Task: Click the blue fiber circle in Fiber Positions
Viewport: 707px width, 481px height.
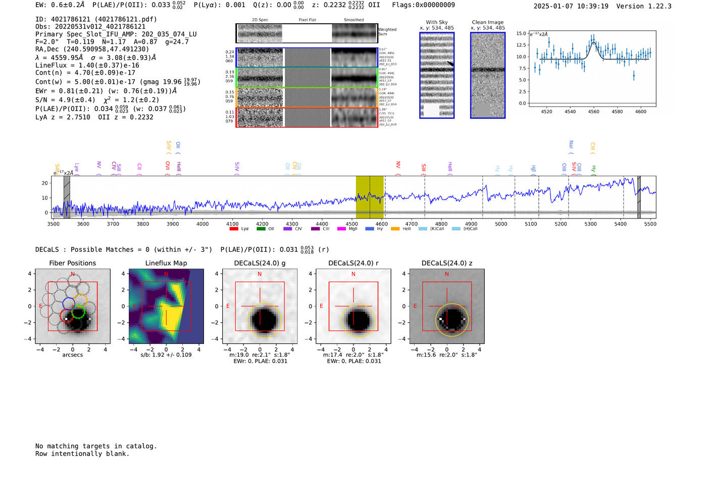Action: click(x=69, y=304)
